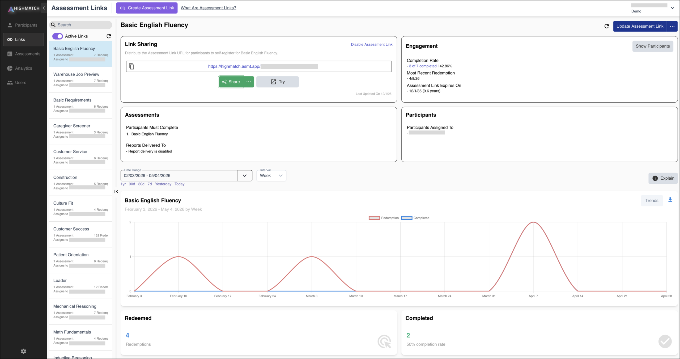The image size is (680, 359).
Task: Select Basic Requirements link
Action: coord(80,105)
